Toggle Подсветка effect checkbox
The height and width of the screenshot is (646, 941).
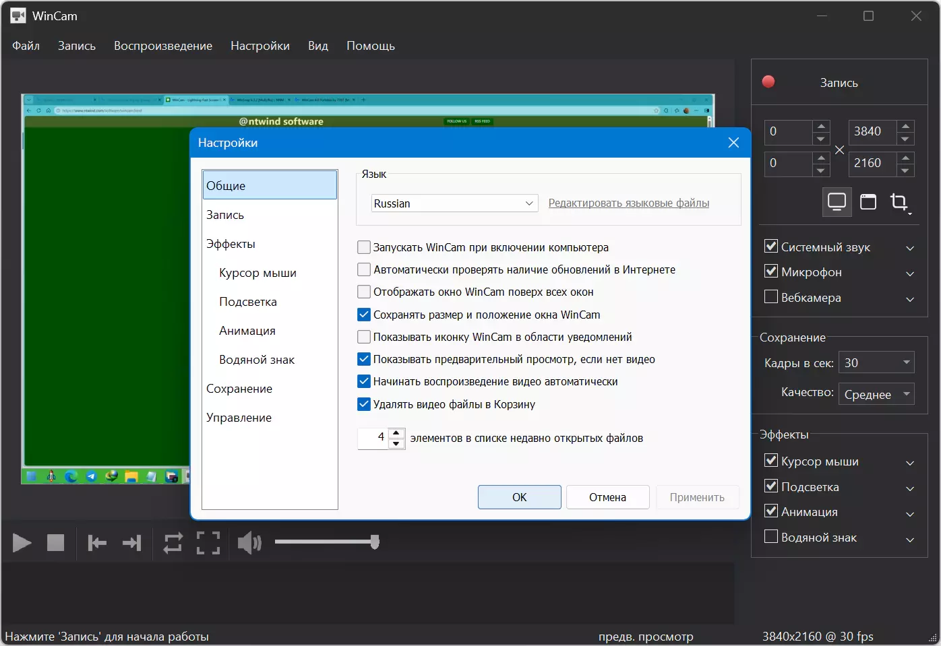[x=771, y=486]
